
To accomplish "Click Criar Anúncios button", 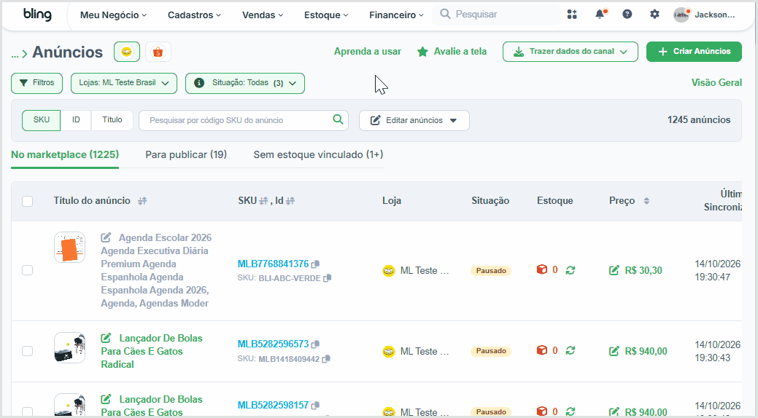I will [694, 52].
